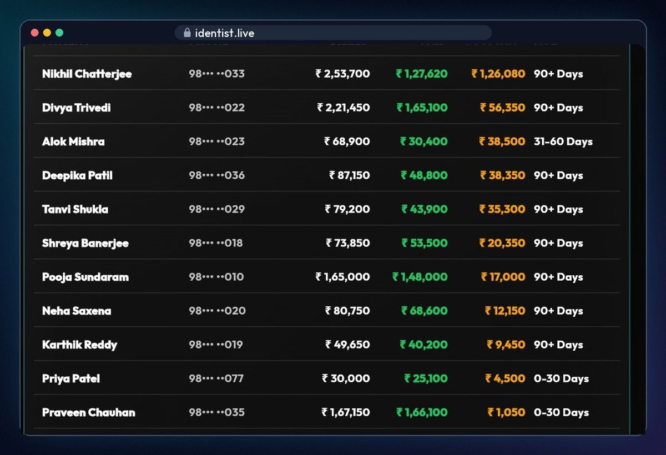Click the orange outstanding amount ₹ 12,150
The height and width of the screenshot is (455, 666).
tap(505, 311)
